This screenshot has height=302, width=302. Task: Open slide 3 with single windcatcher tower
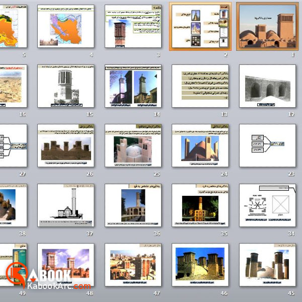[x=133, y=26]
